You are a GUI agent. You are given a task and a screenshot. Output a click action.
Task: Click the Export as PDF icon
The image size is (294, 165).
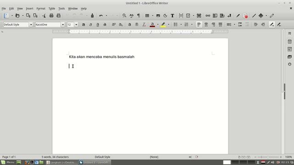(x=44, y=16)
